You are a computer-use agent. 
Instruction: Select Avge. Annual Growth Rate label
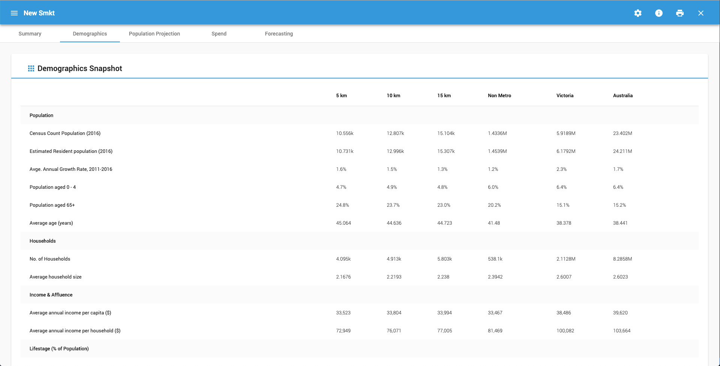coord(71,169)
